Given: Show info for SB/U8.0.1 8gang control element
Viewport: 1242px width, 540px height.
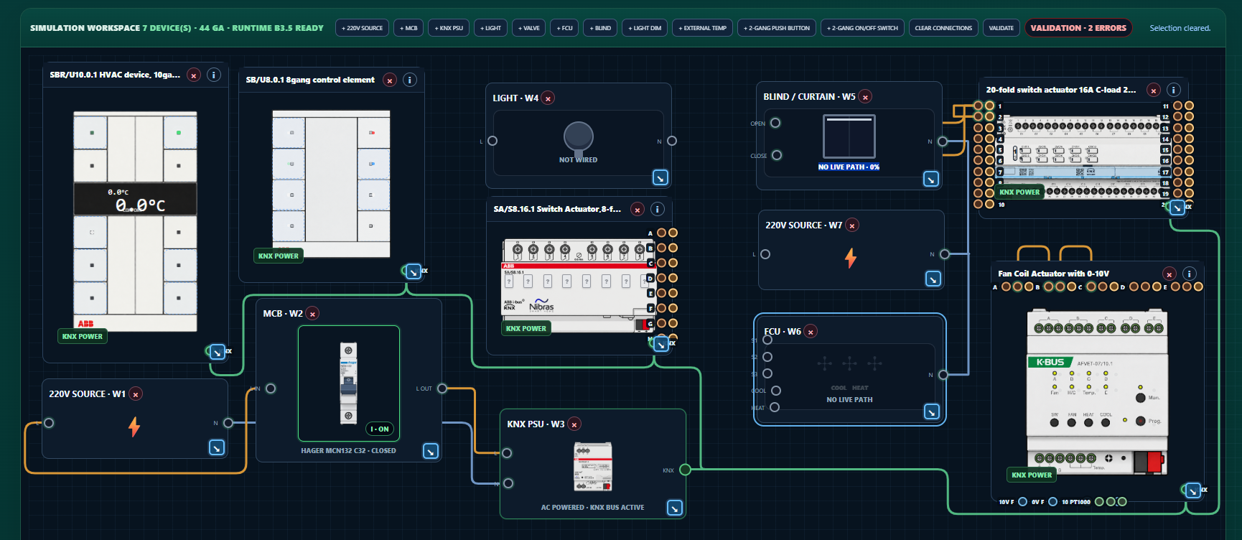Looking at the screenshot, I should click(410, 80).
